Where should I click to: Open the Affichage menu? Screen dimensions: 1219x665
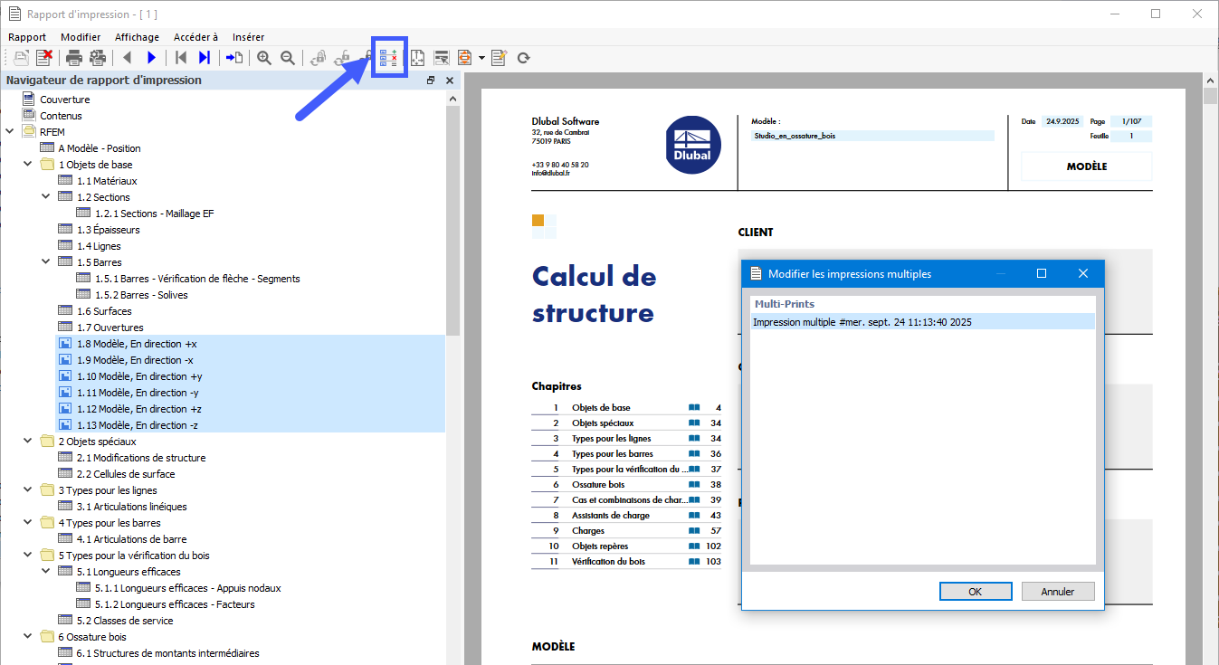[137, 37]
